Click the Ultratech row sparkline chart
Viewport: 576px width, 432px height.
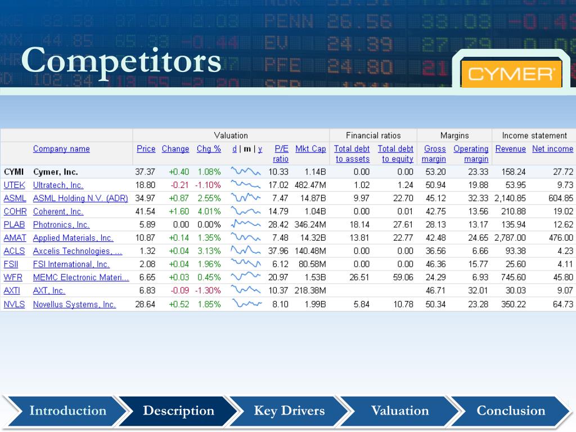pyautogui.click(x=246, y=184)
